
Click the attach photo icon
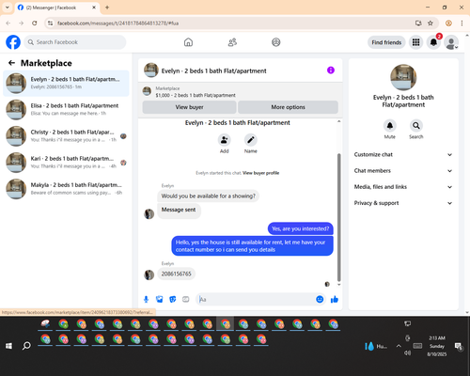coord(159,299)
